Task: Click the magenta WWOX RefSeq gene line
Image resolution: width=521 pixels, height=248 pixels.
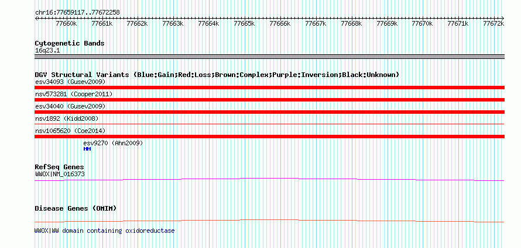Action: pos(269,180)
